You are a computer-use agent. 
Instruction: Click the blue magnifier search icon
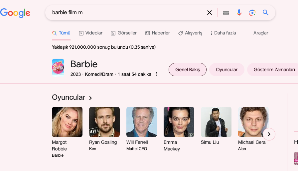point(265,13)
